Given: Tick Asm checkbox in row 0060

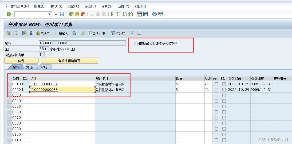Looking at the screenshot, I should [216, 112].
